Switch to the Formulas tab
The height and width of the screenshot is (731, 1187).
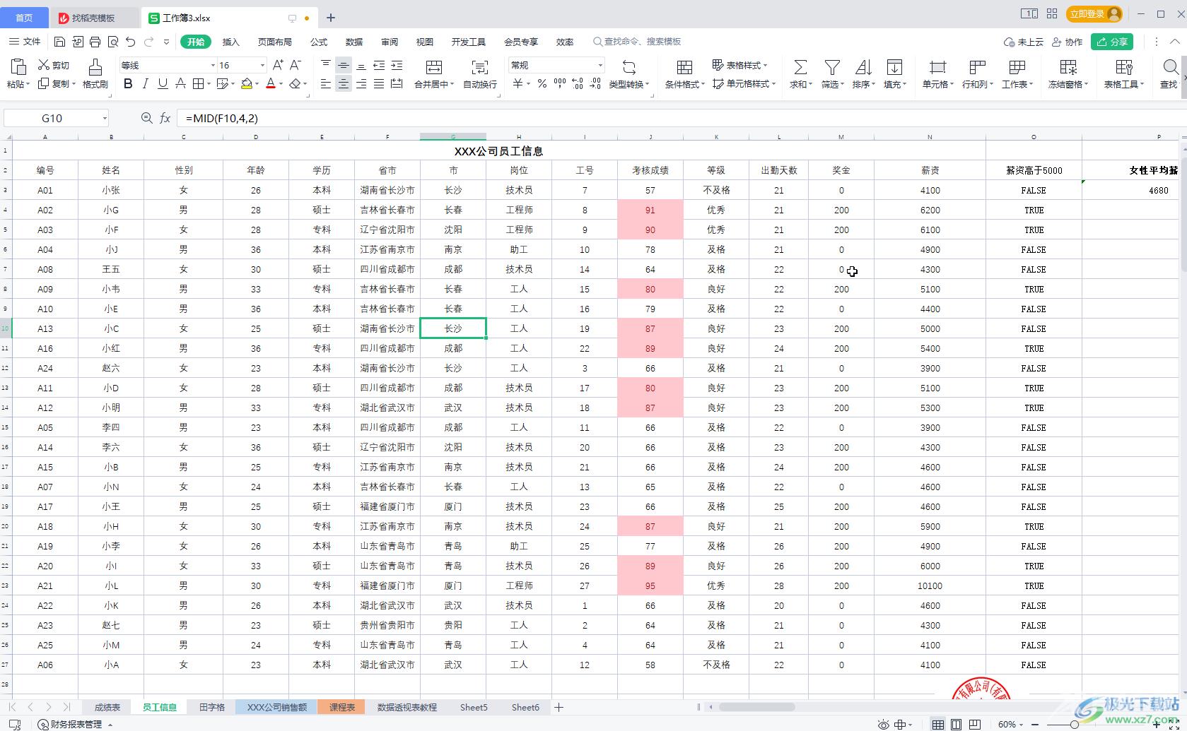(x=319, y=42)
